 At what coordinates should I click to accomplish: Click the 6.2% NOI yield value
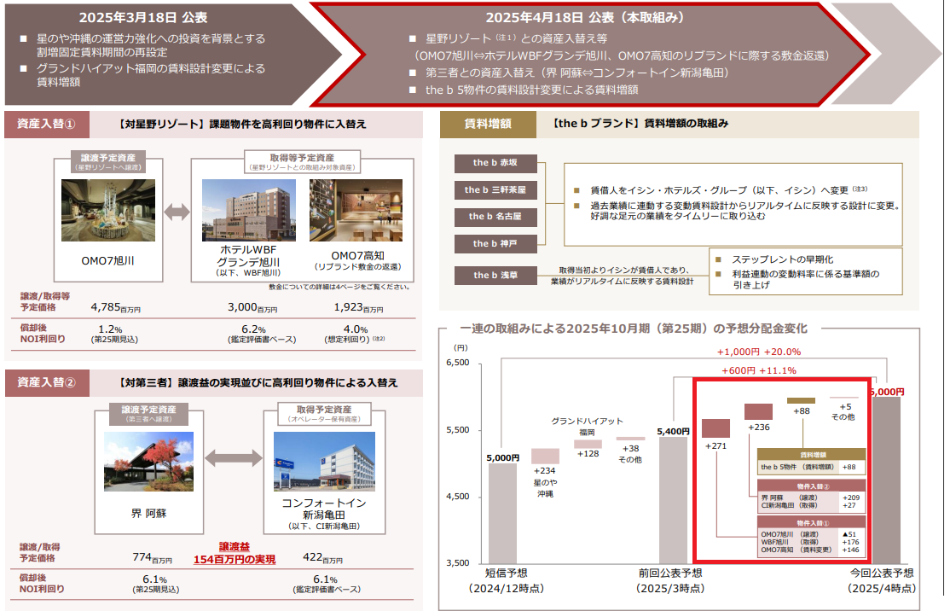pyautogui.click(x=253, y=329)
